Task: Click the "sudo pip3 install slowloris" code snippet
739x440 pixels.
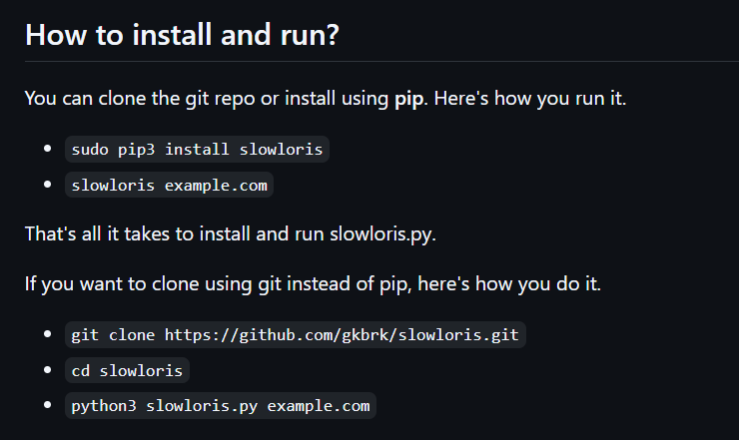Action: tap(197, 150)
